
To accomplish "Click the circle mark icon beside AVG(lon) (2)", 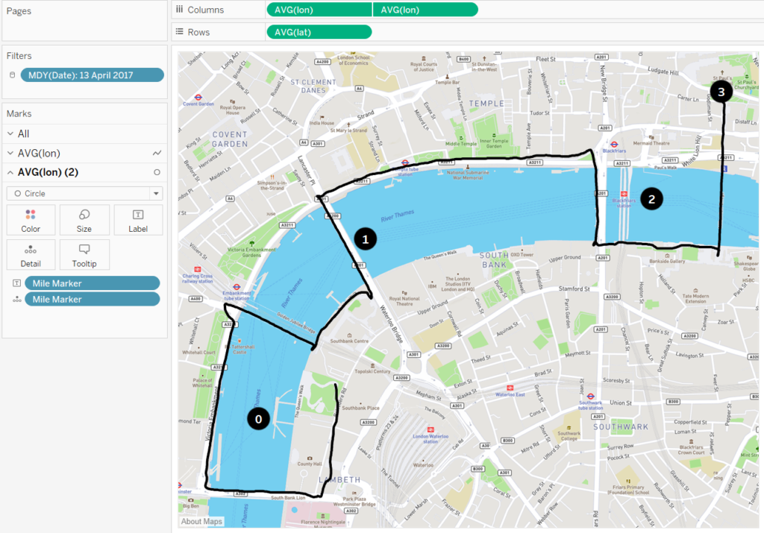I will [157, 172].
